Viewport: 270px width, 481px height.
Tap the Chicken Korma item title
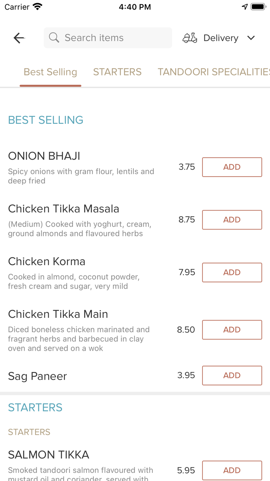tap(47, 261)
